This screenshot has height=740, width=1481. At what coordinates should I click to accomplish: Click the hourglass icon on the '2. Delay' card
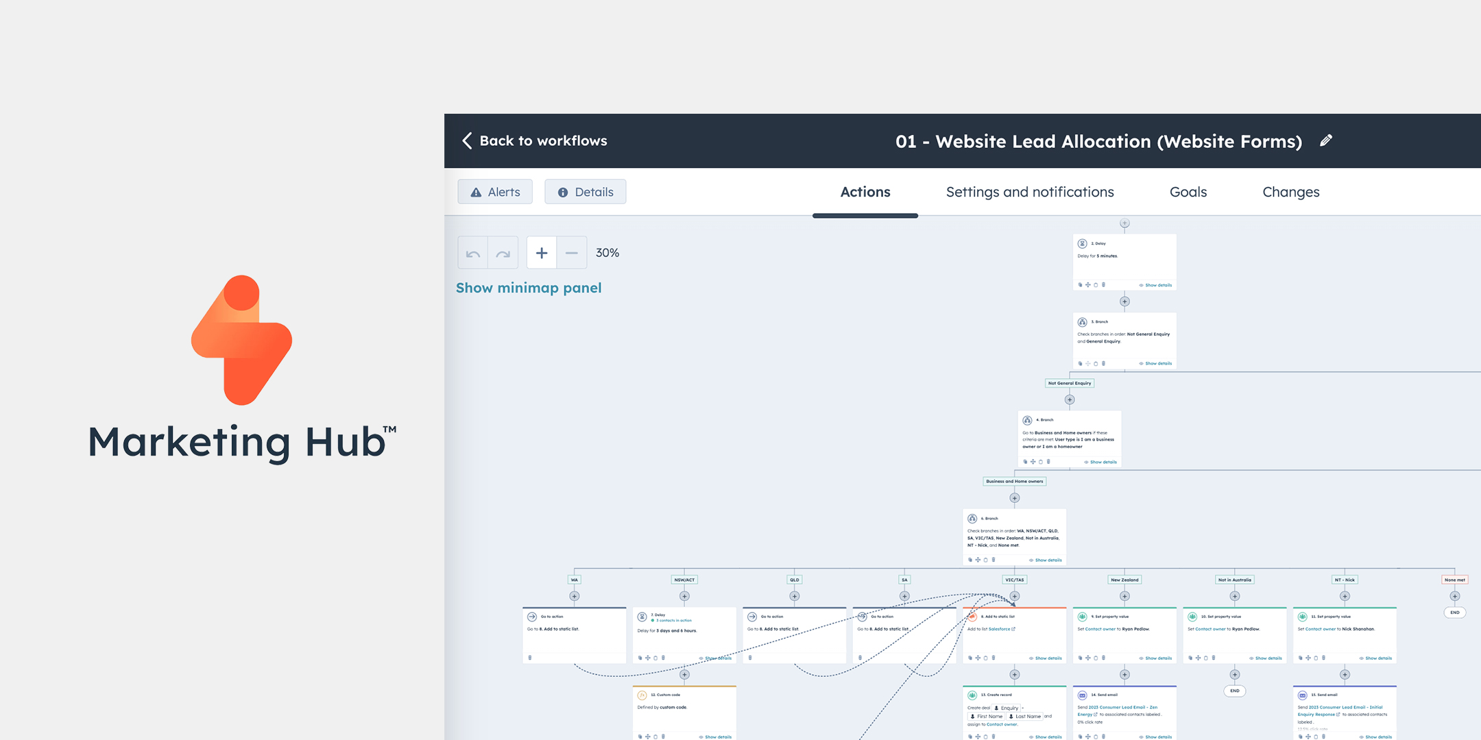1082,243
